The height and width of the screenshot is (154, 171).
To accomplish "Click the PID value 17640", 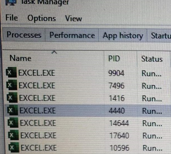I will point(119,136).
